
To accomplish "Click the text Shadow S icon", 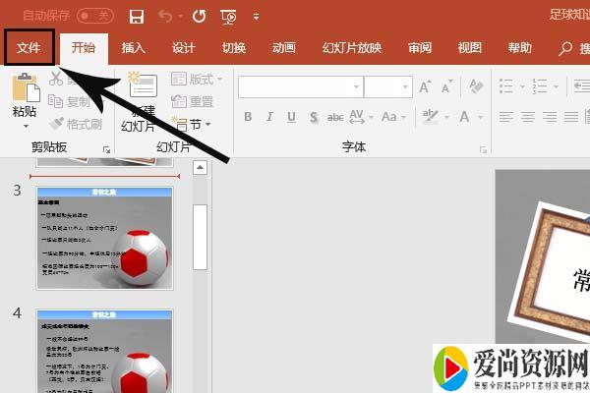I will click(x=313, y=117).
